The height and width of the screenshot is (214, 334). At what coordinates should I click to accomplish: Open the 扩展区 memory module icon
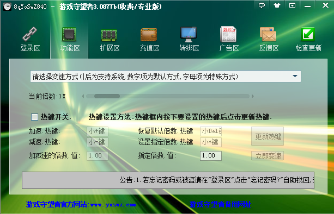(109, 35)
